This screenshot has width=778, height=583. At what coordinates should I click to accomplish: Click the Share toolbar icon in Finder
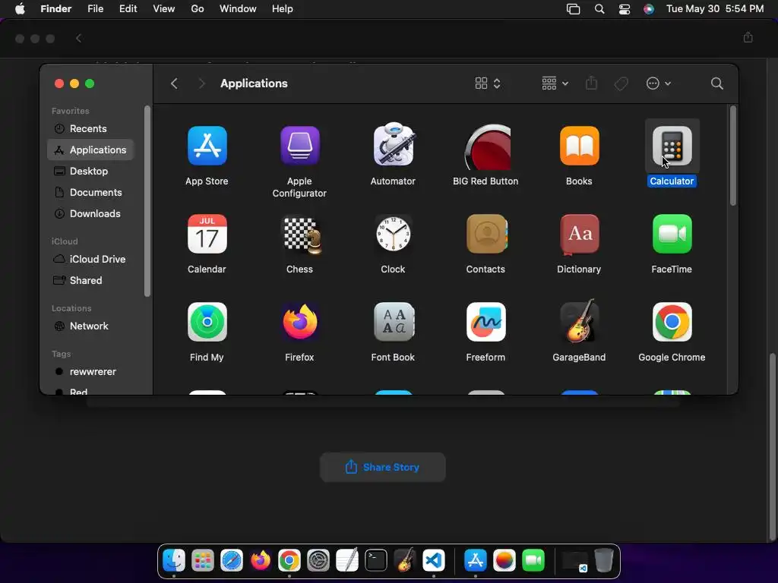[591, 83]
